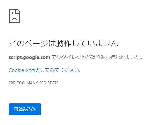Click the sad face page error icon
This screenshot has height=125, width=152.
[x=14, y=16]
